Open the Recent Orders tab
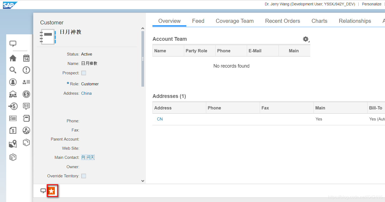 (283, 21)
